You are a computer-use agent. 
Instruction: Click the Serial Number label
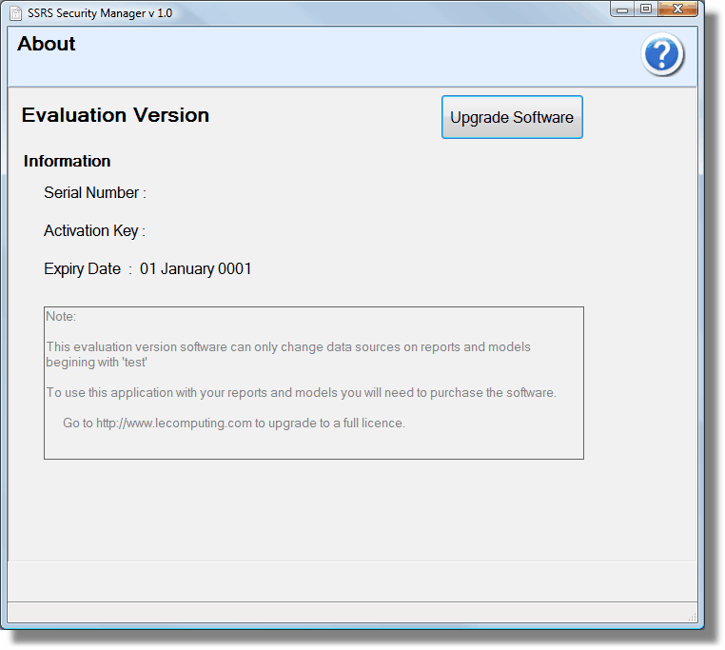pyautogui.click(x=94, y=193)
